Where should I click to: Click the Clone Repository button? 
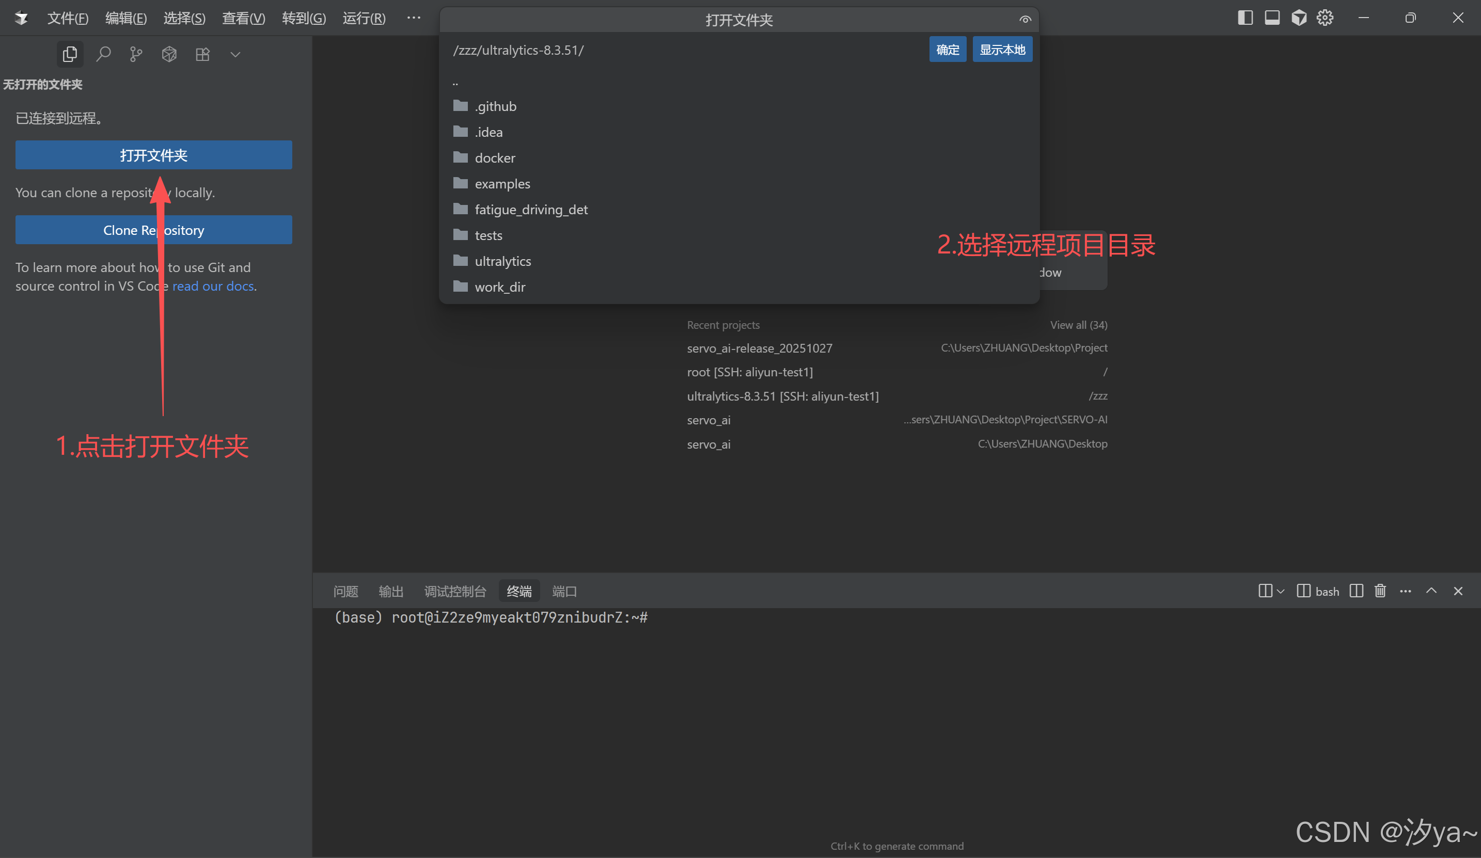tap(153, 230)
